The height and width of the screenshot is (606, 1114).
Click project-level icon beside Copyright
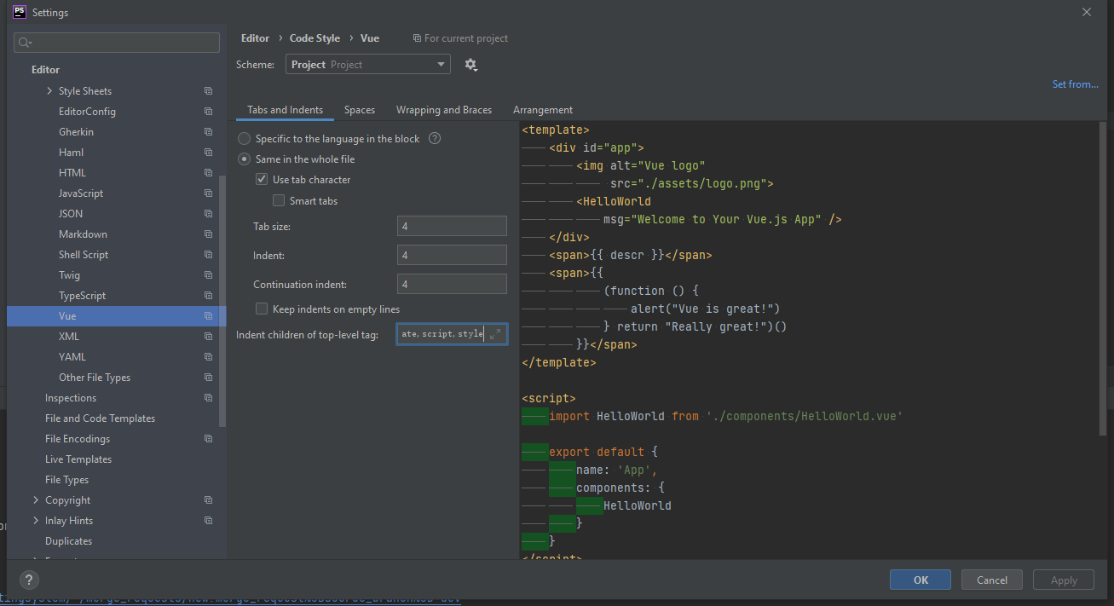(x=208, y=500)
